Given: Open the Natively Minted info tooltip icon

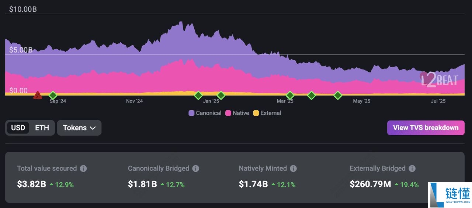Looking at the screenshot, I should [293, 169].
